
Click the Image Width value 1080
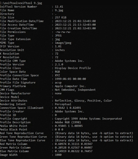coord(58,155)
